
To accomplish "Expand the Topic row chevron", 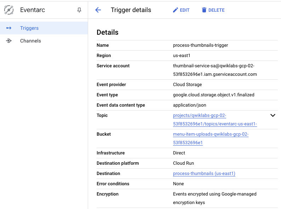I will (x=273, y=115).
